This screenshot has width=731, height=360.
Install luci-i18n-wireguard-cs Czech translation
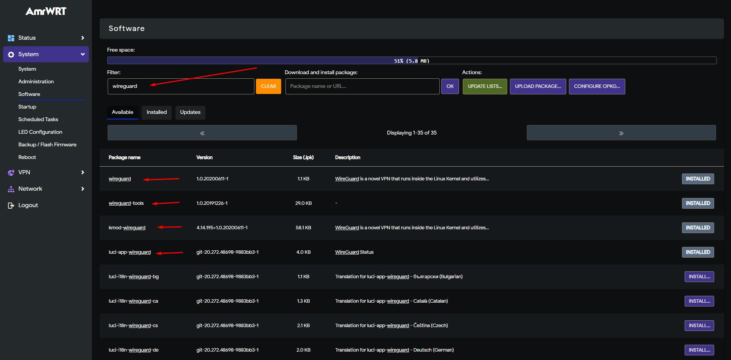pos(699,326)
